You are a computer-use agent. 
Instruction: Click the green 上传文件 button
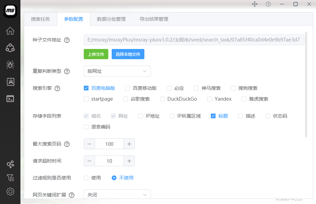pos(96,54)
